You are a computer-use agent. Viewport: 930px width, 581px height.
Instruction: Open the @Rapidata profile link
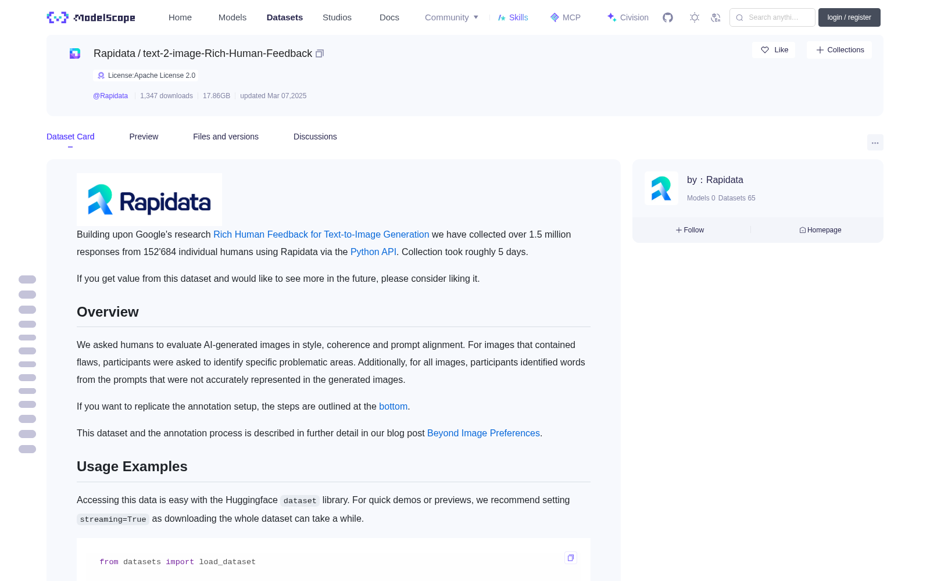[110, 96]
